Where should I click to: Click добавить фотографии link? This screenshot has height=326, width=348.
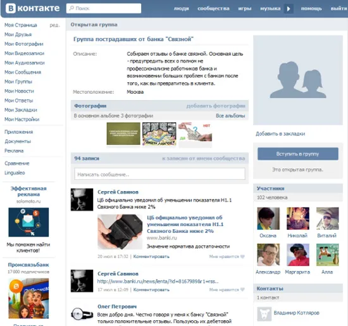(216, 106)
